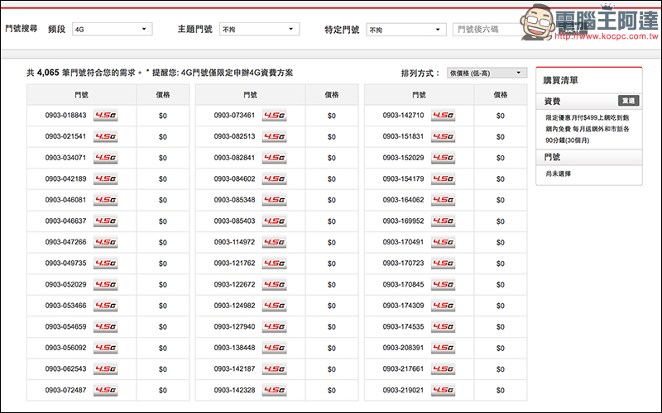Select phone number 0903-084602
Image resolution: width=662 pixels, height=413 pixels.
(234, 178)
